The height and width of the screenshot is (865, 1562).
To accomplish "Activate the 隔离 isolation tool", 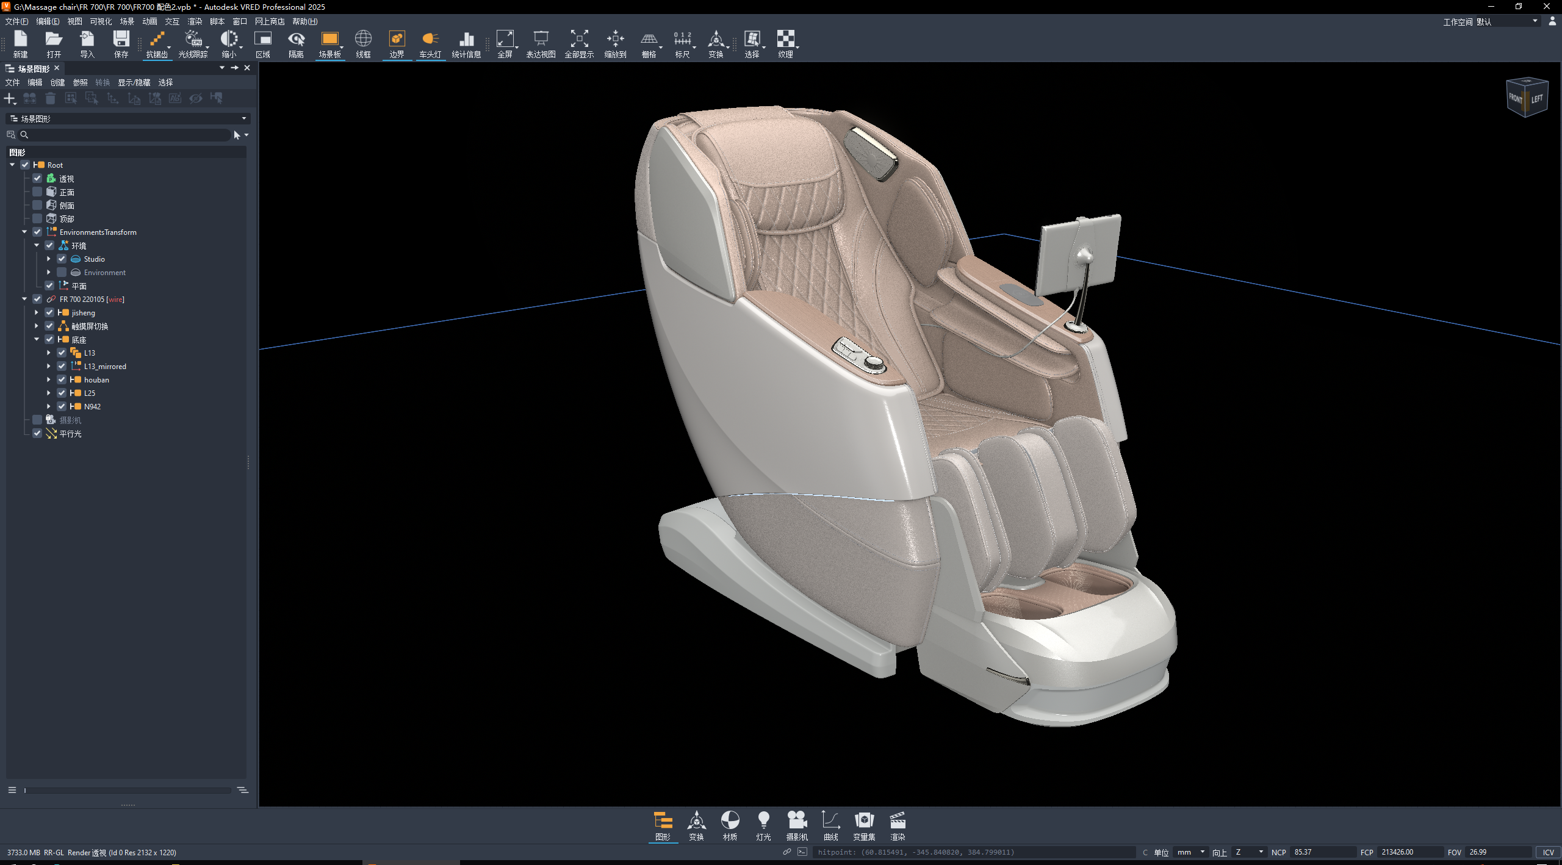I will (x=296, y=43).
